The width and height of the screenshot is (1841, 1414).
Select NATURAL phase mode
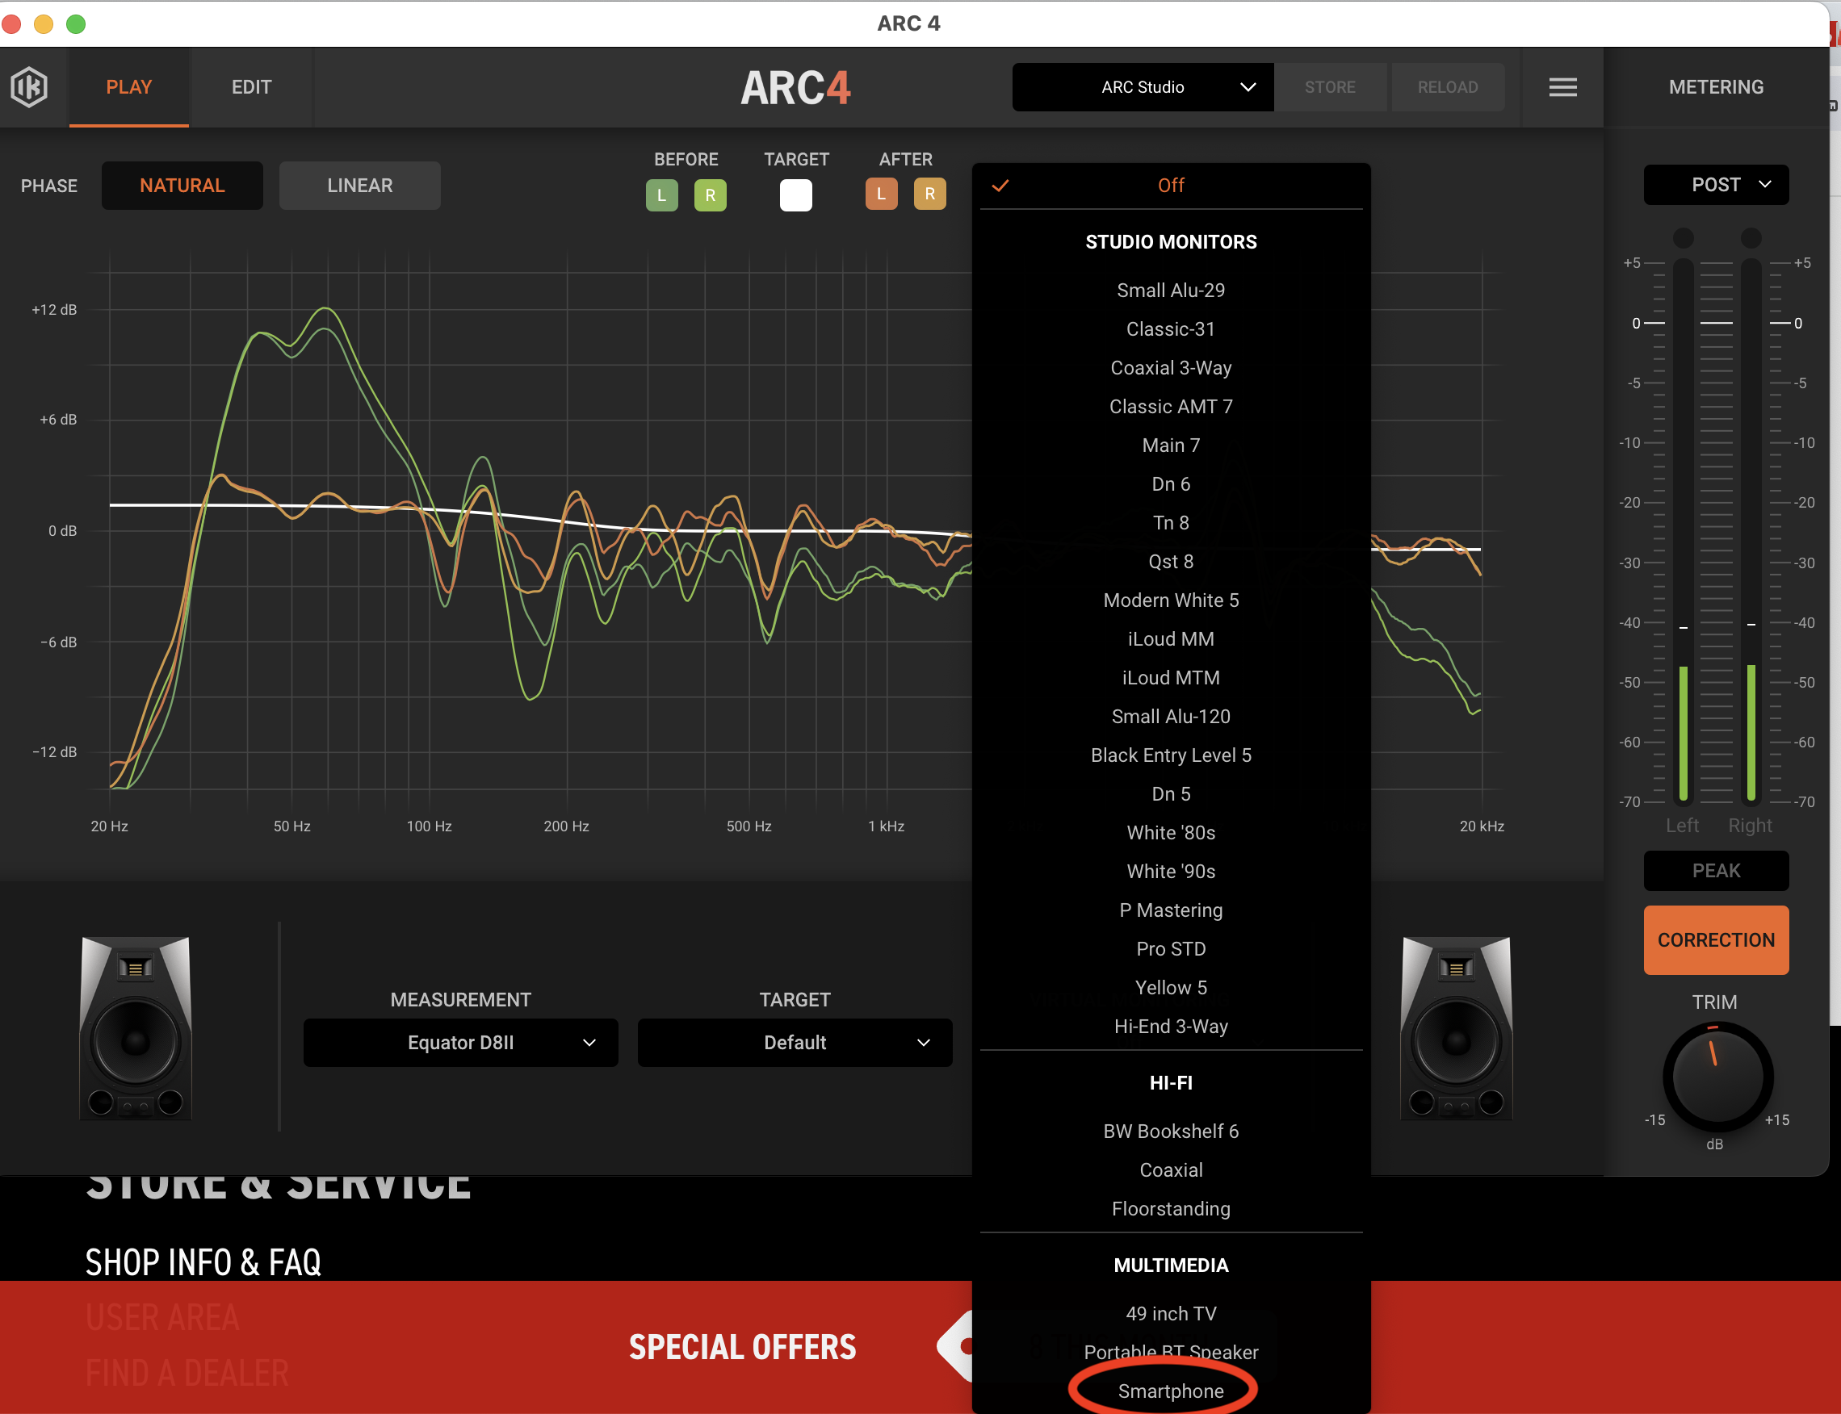tap(182, 185)
